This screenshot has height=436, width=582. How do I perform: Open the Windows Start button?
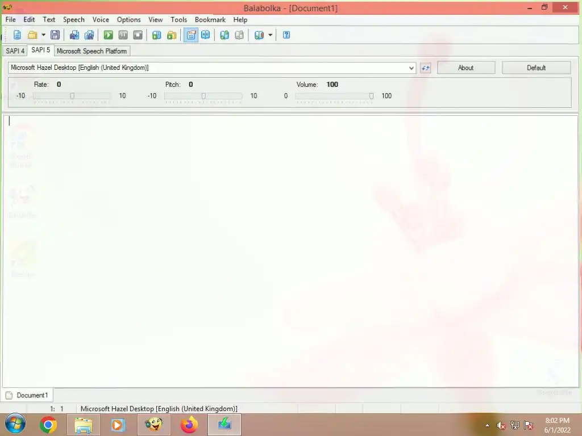(x=15, y=424)
